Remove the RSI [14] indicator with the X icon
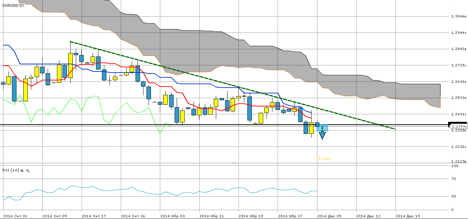 [x=22, y=170]
